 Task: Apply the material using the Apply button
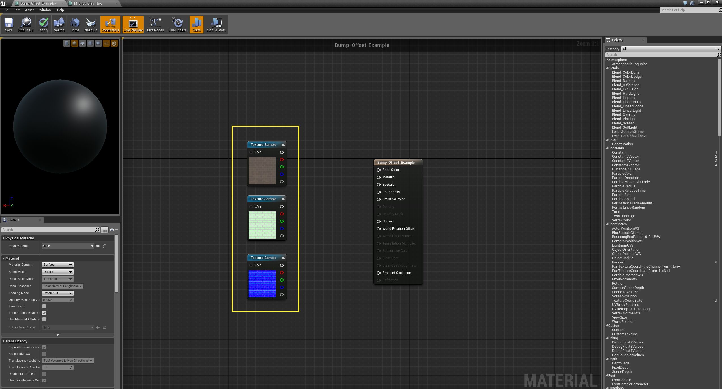pyautogui.click(x=44, y=24)
